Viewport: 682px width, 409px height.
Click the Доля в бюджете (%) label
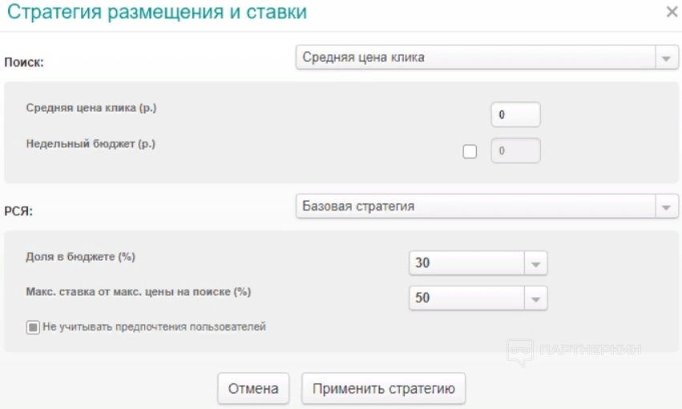80,257
